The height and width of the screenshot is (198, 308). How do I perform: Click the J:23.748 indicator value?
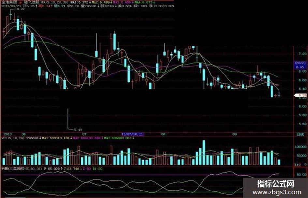click(x=71, y=169)
